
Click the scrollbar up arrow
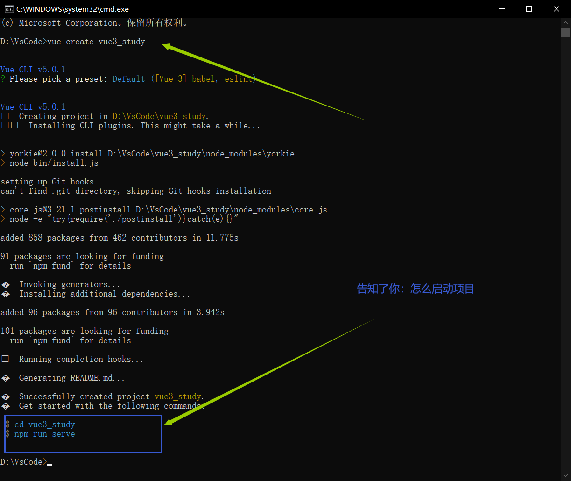[566, 22]
